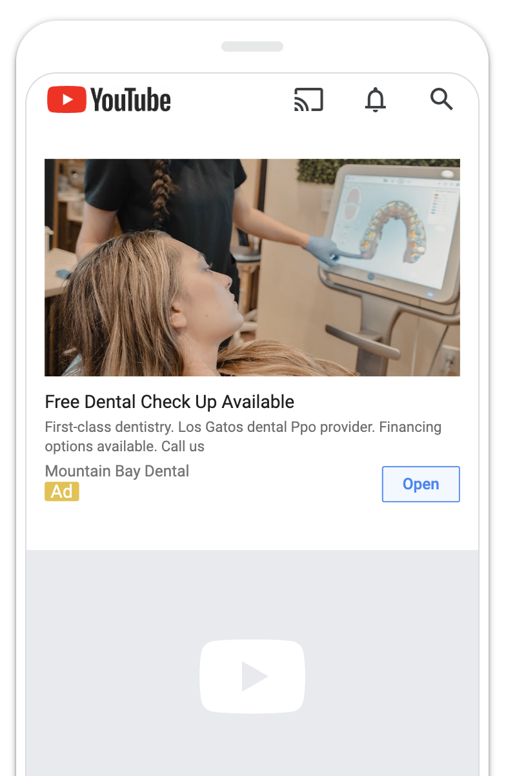The width and height of the screenshot is (506, 776).
Task: Open the Cast to device icon
Action: pyautogui.click(x=309, y=100)
